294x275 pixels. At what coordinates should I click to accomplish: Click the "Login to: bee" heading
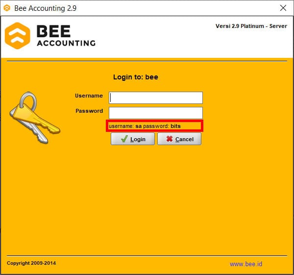[135, 77]
